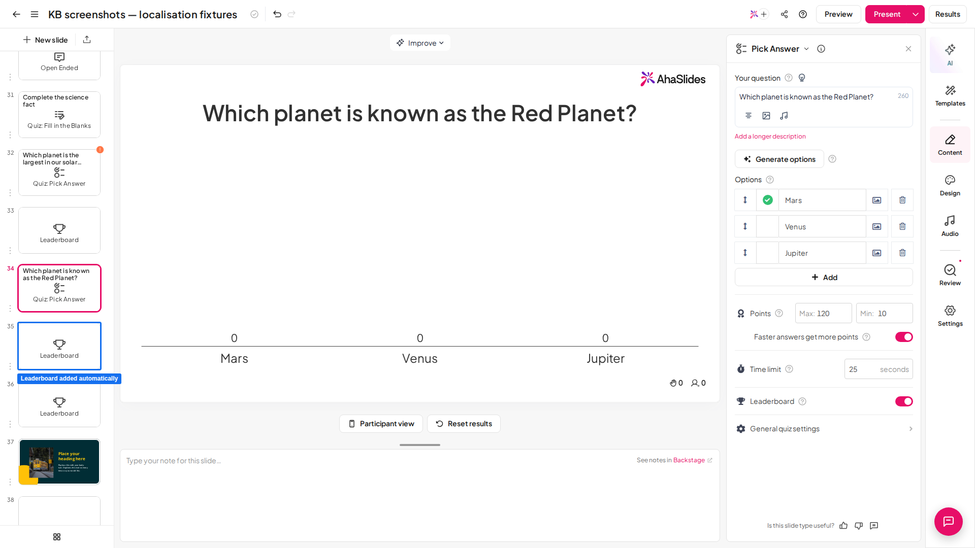
Task: Select slide 37 thumbnail with train image
Action: click(x=59, y=462)
